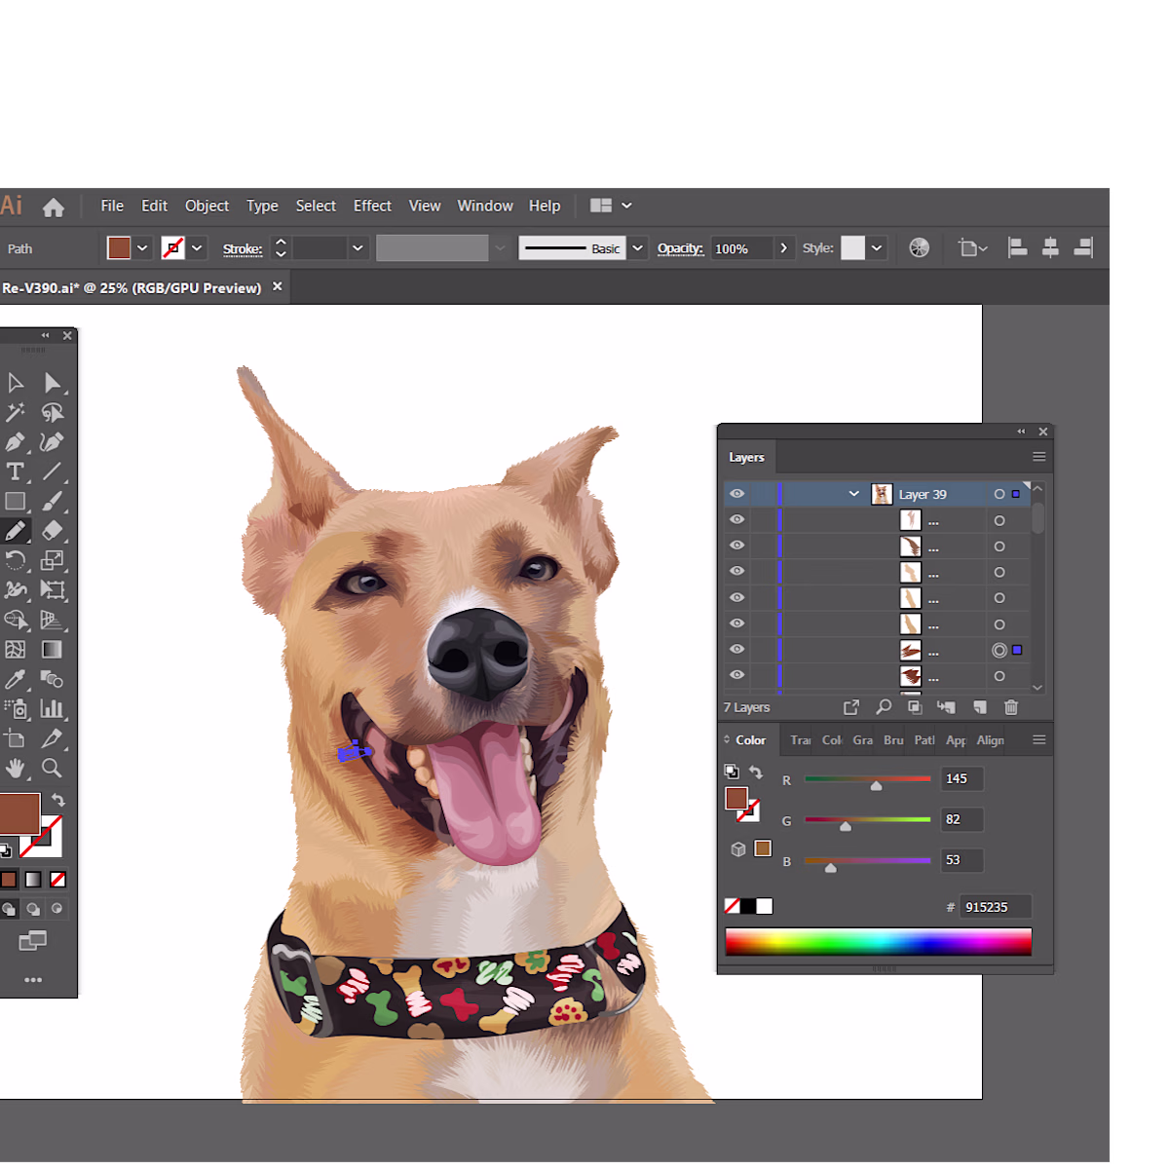Click Create New Layer button

pos(980,707)
